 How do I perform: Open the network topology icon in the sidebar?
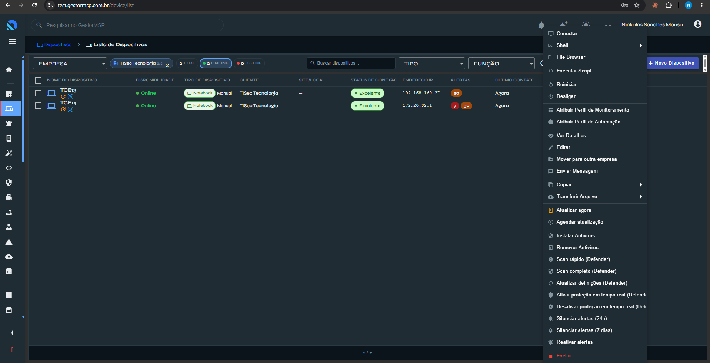click(x=9, y=227)
